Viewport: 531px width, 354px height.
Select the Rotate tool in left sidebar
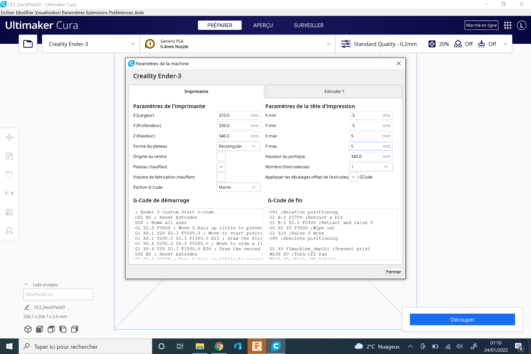9,175
